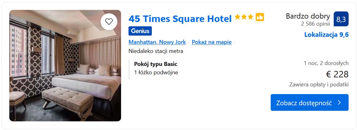Click the Lokalizacja 9,6 score
This screenshot has height=130, width=357.
click(x=327, y=35)
